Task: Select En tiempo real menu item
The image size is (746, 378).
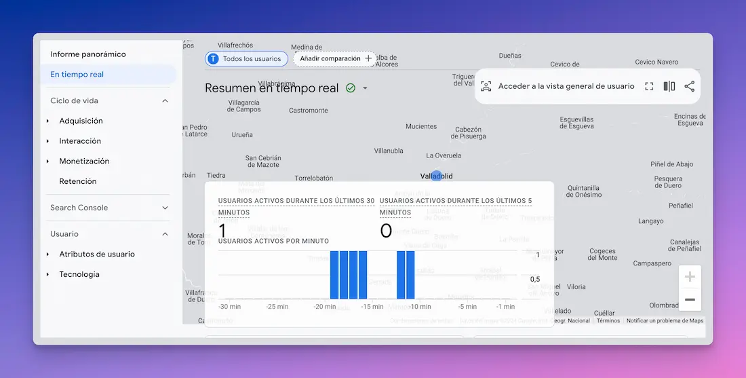Action: point(77,75)
